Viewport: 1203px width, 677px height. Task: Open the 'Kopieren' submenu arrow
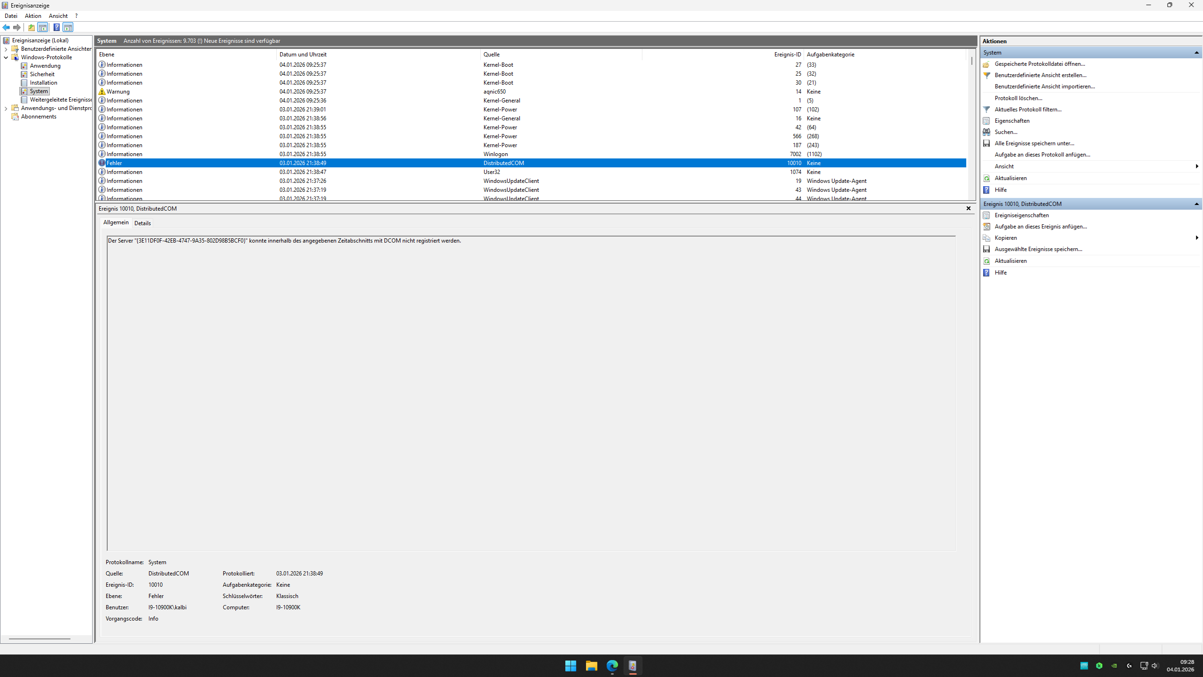click(x=1196, y=238)
